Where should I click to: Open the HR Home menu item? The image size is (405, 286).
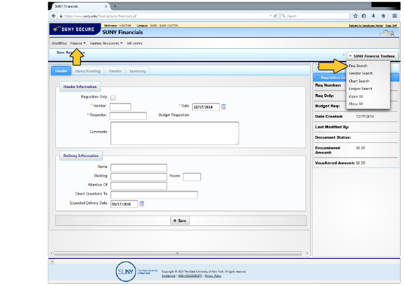pyautogui.click(x=135, y=43)
